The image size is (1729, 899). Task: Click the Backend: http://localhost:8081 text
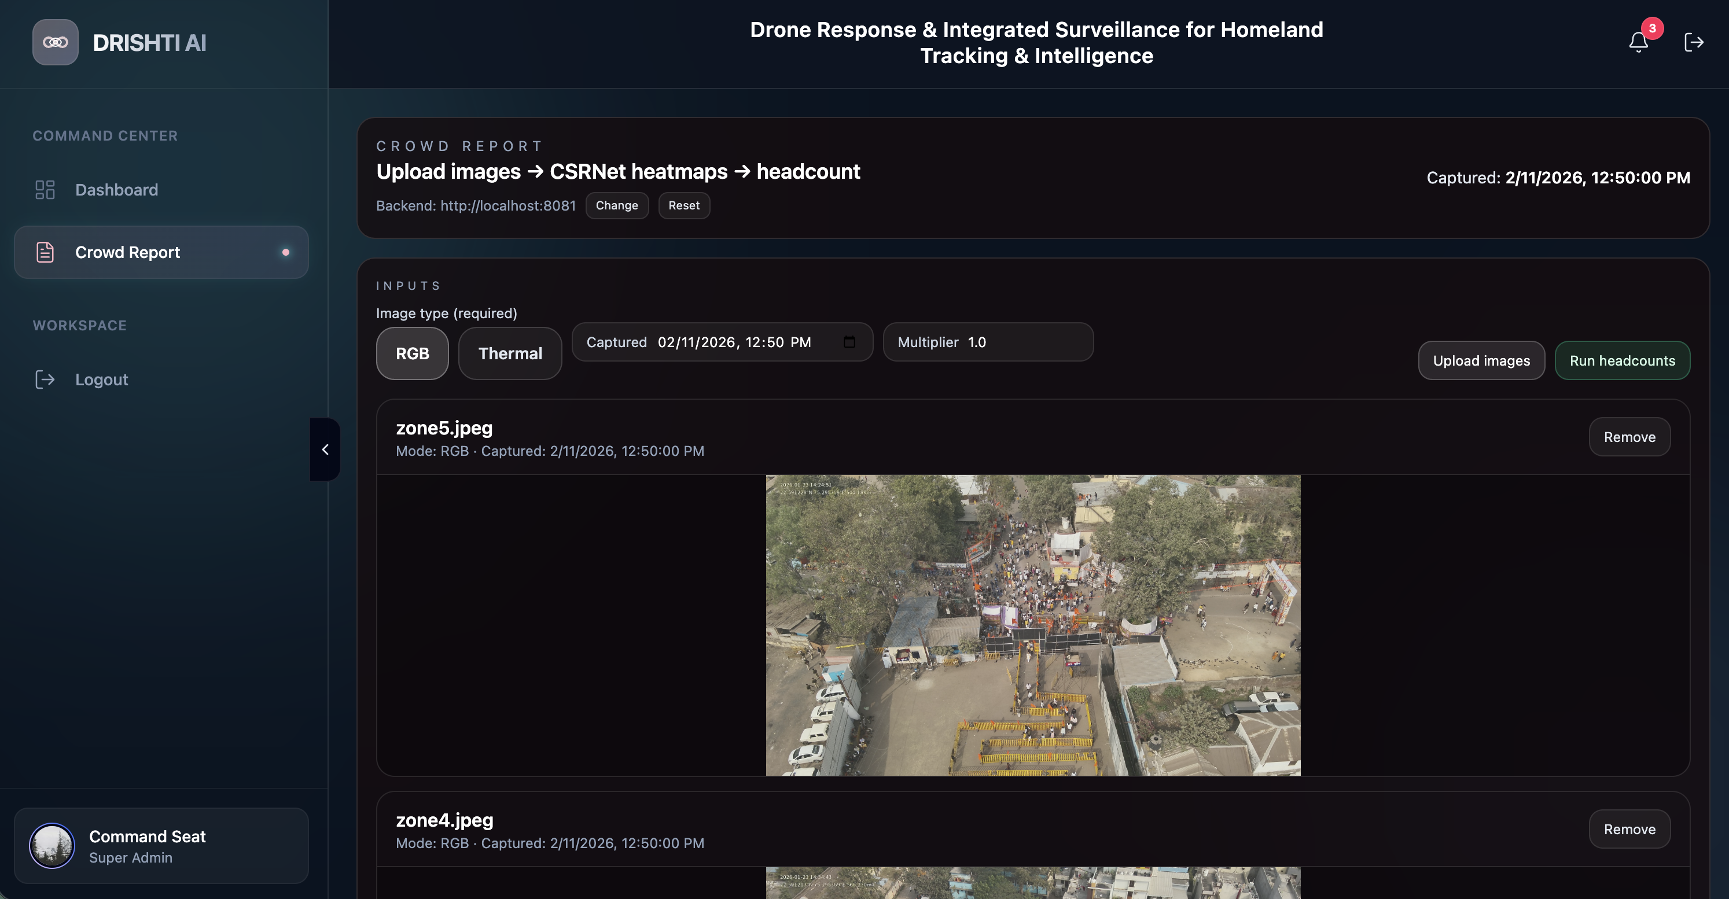[x=476, y=206]
